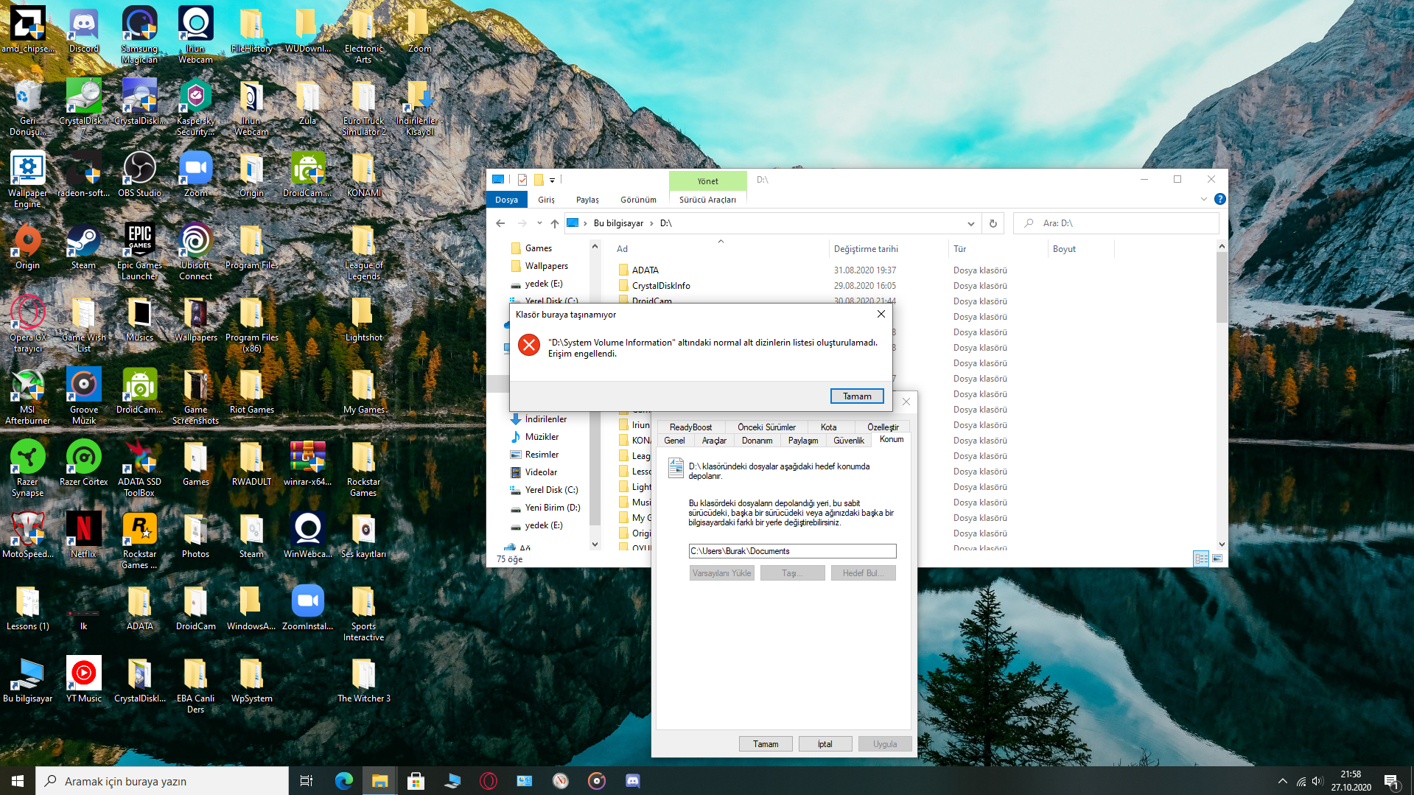Switch to the Genel properties tab
Viewport: 1414px width, 795px height.
(x=674, y=441)
